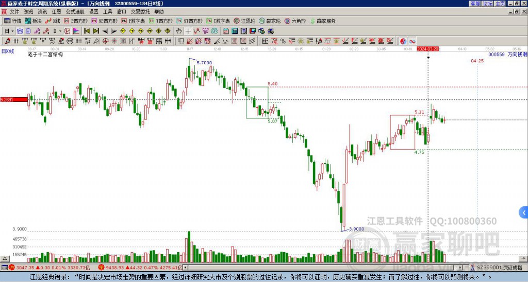This screenshot has width=528, height=282.
Task: Open the 9T四方形 tool
Action: [189, 21]
